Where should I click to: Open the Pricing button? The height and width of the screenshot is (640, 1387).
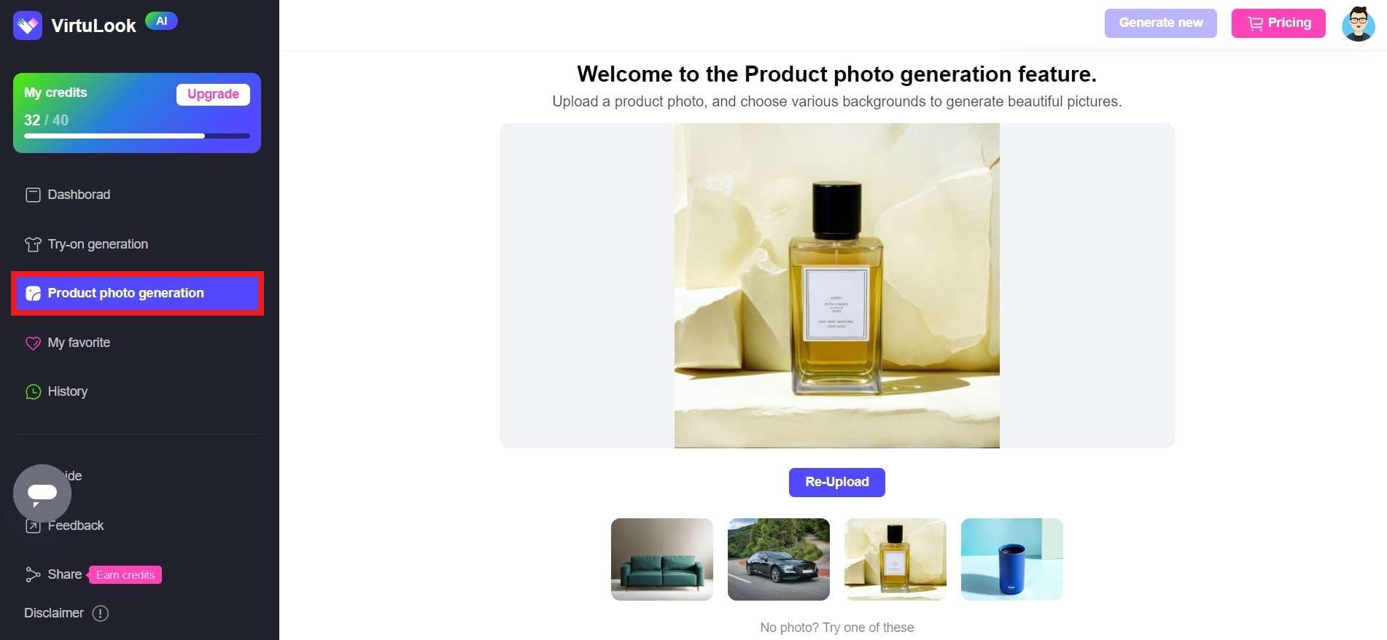(x=1278, y=23)
